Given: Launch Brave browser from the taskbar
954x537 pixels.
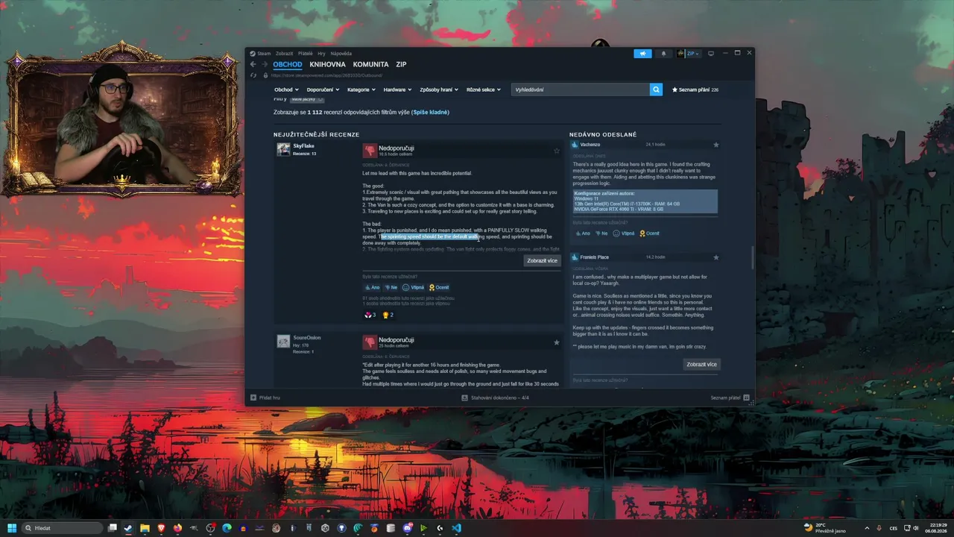Looking at the screenshot, I should 161,528.
